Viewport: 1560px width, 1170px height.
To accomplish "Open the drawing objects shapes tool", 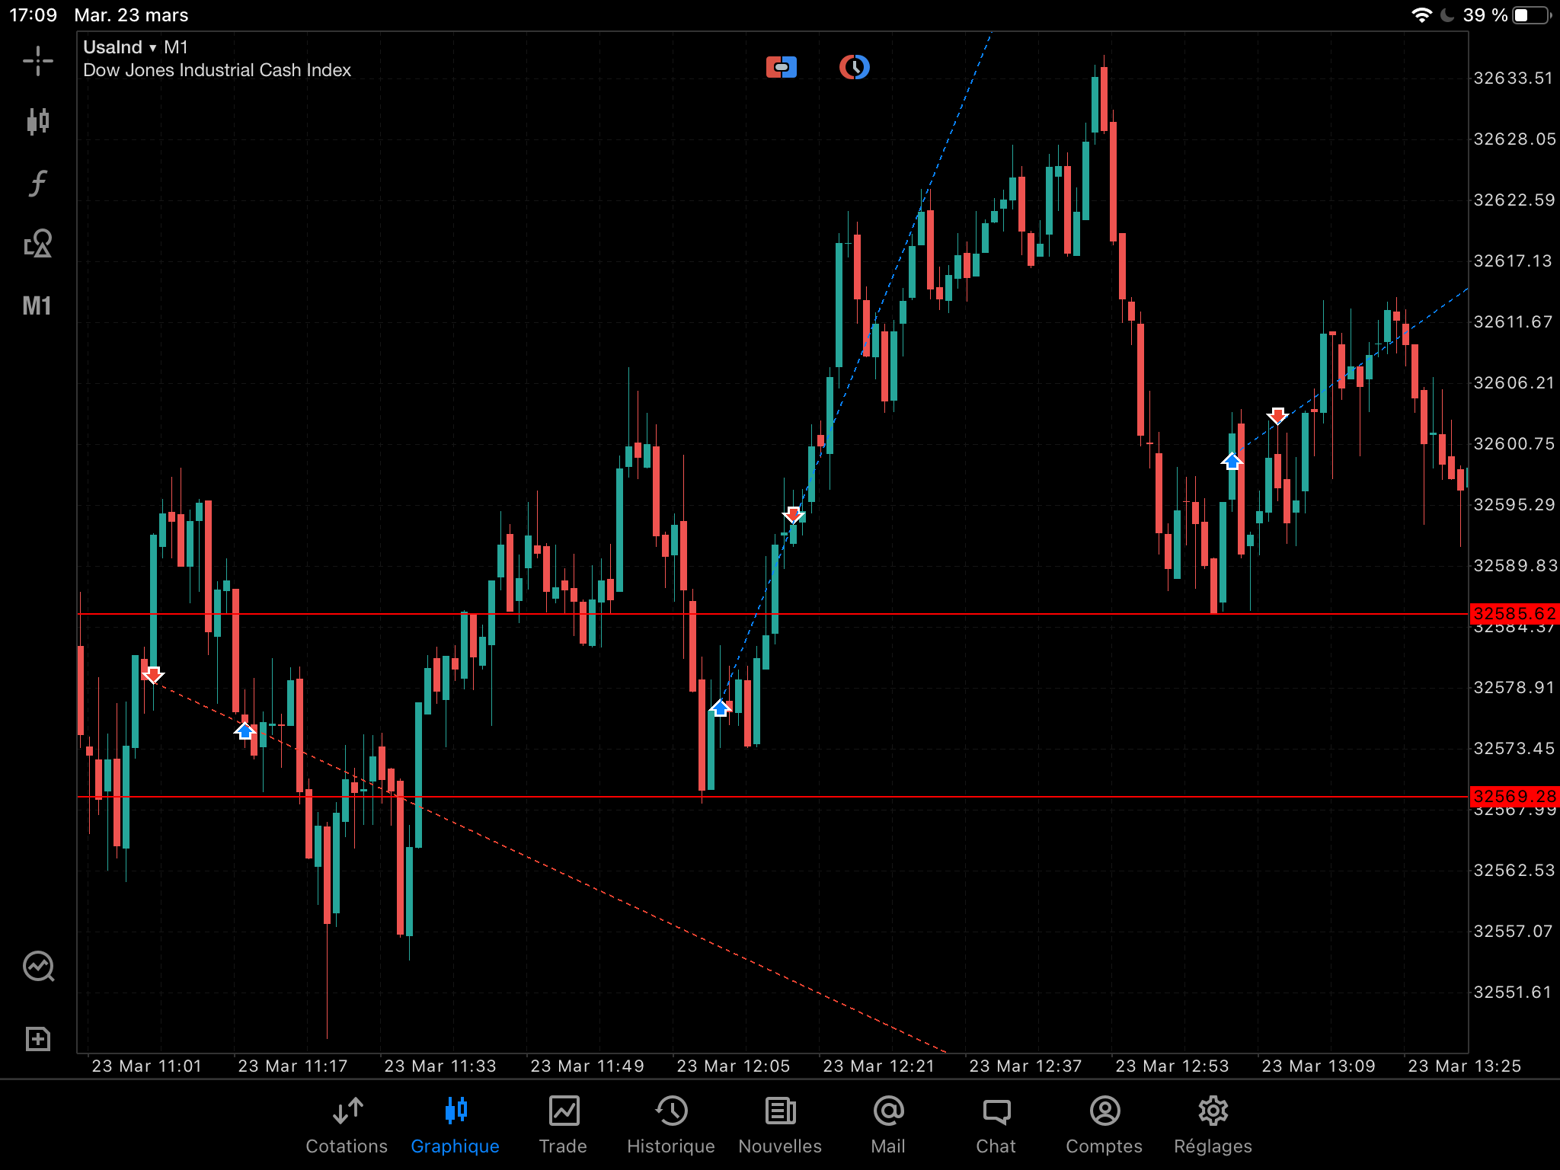I will tap(37, 244).
